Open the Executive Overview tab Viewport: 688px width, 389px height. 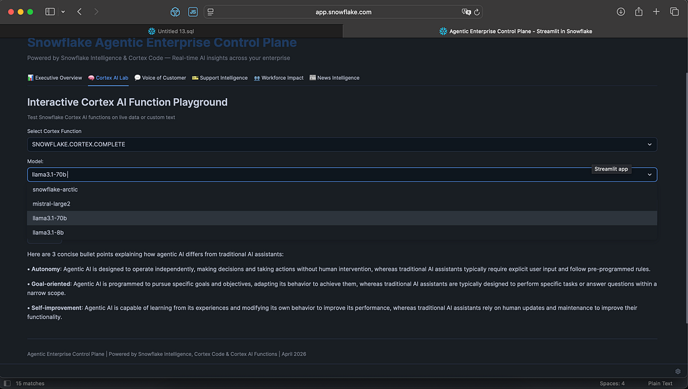coord(55,78)
